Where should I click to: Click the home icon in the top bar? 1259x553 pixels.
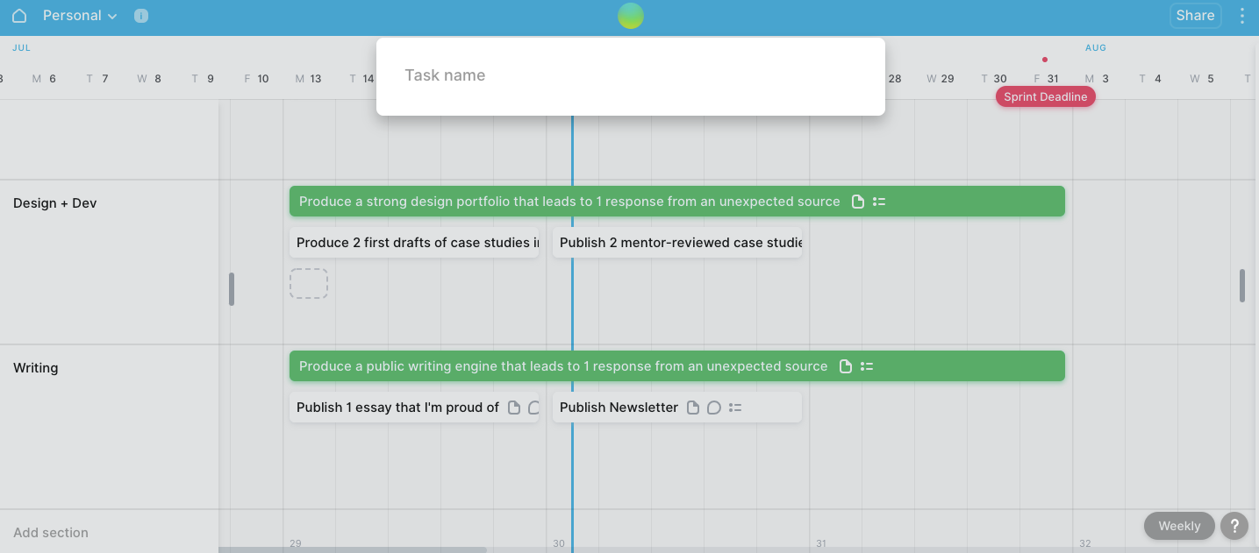click(x=19, y=16)
